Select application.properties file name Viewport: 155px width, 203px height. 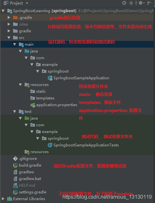tap(57, 105)
